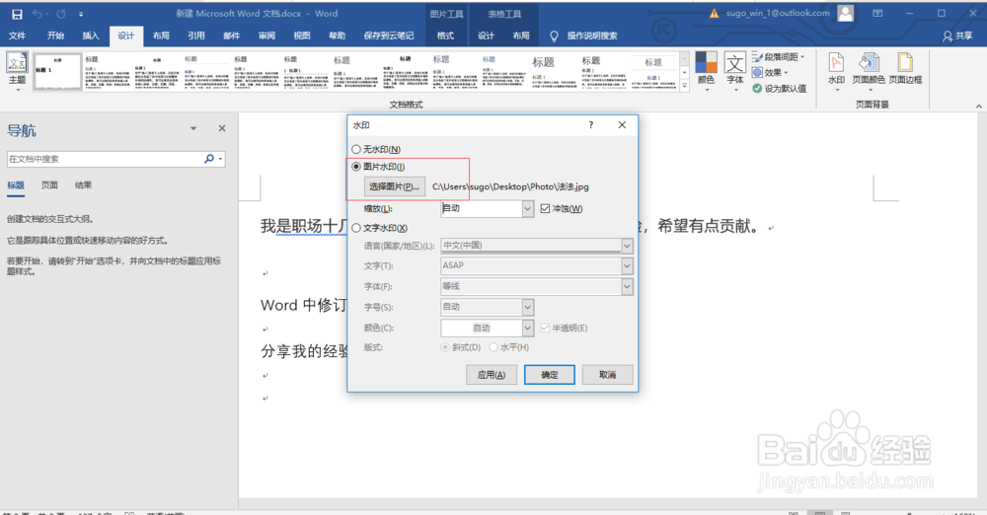Switch to the View (视图) tab
The width and height of the screenshot is (987, 515).
pos(302,36)
